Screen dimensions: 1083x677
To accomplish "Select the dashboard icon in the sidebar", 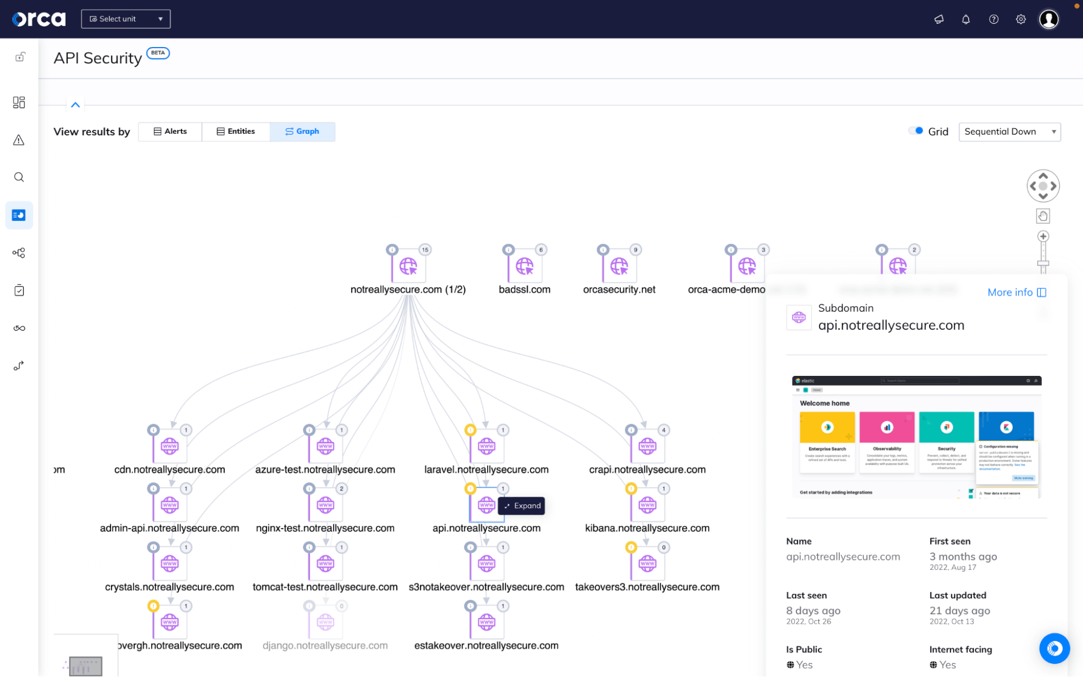I will point(19,102).
